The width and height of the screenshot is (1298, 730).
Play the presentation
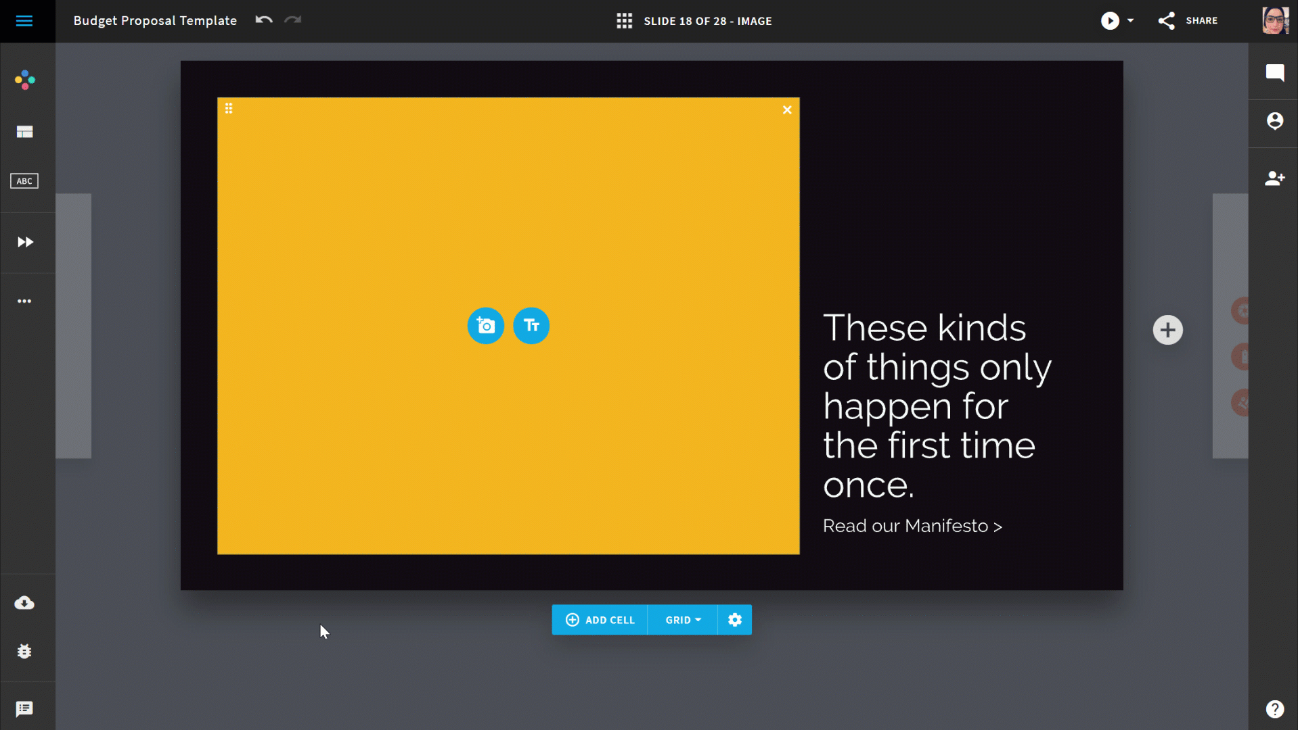pos(1110,21)
